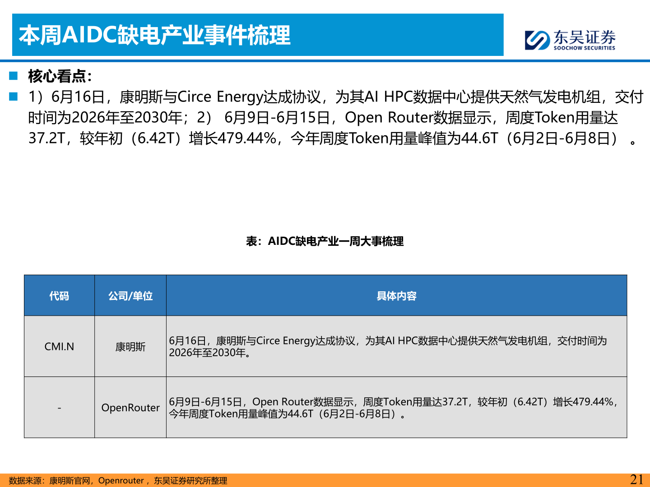This screenshot has width=650, height=487.
Task: Click the SOOCHOW SECURITIES text under logo
Action: [x=585, y=48]
